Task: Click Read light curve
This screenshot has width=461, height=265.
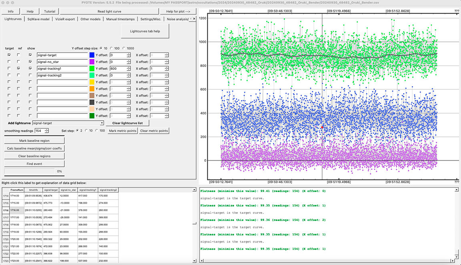Action: tap(109, 12)
